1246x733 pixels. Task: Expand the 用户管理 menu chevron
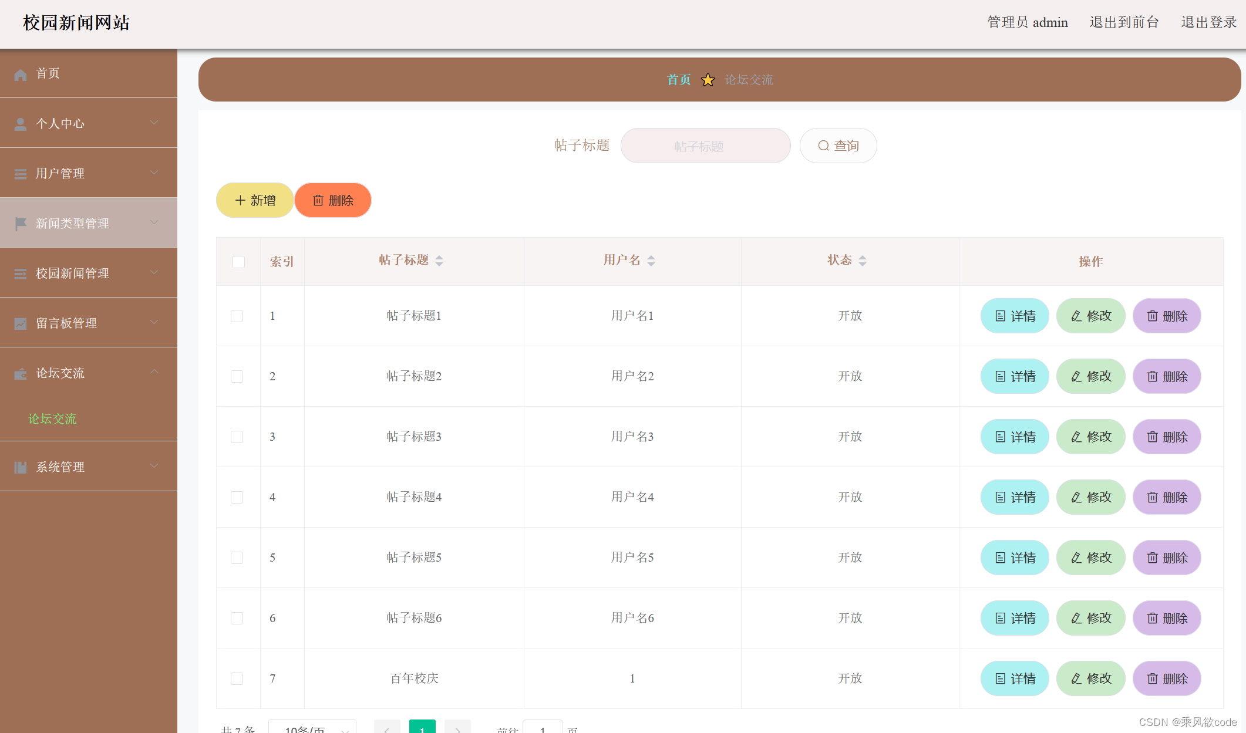click(x=154, y=173)
